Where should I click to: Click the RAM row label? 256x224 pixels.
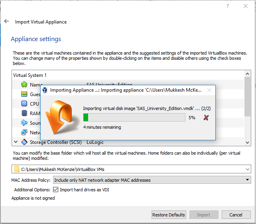[35, 113]
